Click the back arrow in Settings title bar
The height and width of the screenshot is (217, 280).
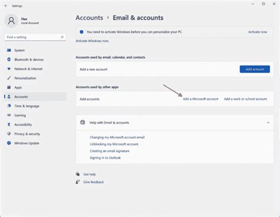click(x=6, y=6)
